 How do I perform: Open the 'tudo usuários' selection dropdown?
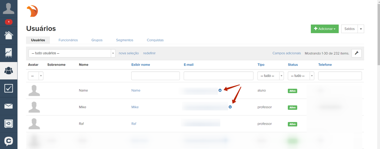coord(72,53)
